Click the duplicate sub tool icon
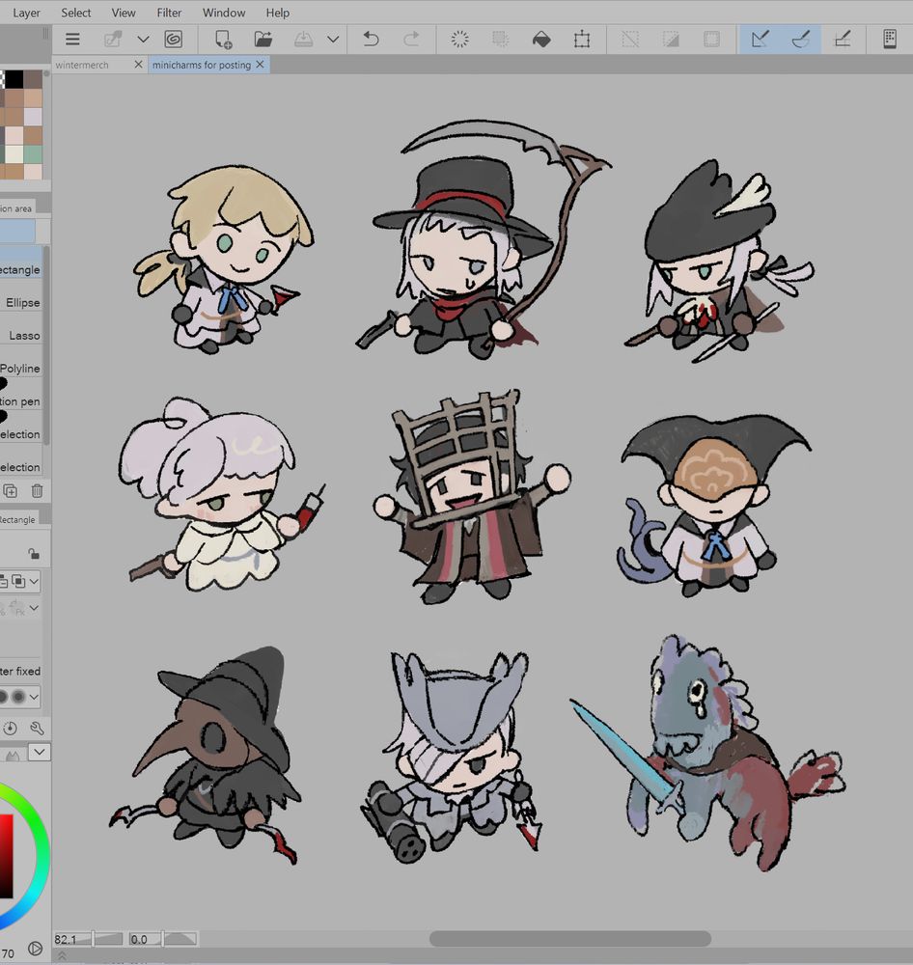 (11, 491)
